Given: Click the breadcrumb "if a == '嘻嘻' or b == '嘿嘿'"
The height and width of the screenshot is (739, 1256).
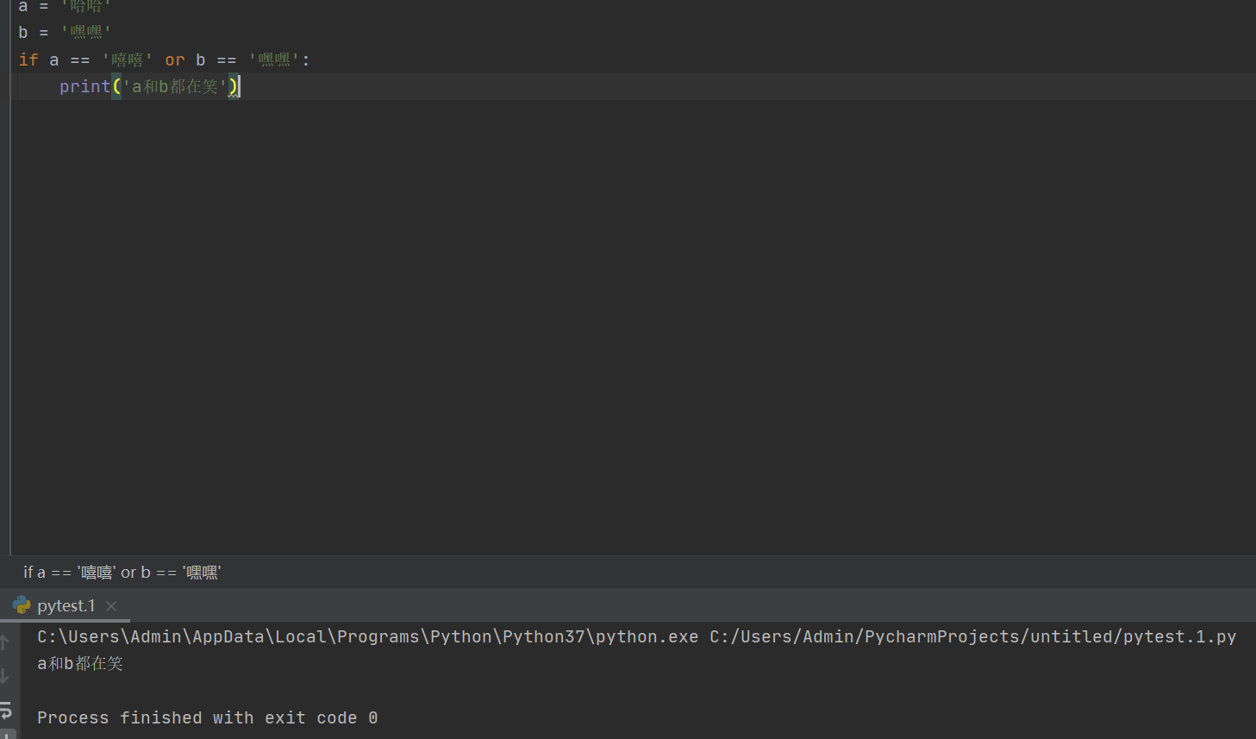Looking at the screenshot, I should [x=122, y=573].
